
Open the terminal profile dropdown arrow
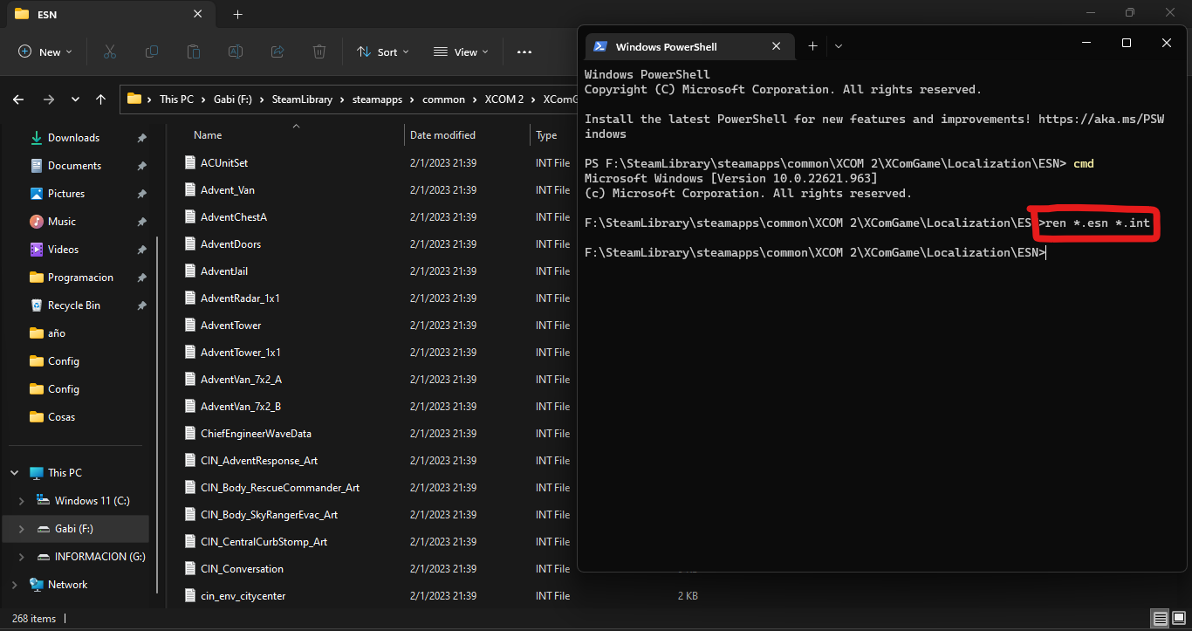click(x=839, y=46)
